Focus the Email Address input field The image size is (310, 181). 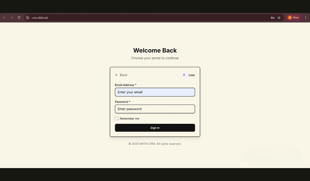coord(155,92)
